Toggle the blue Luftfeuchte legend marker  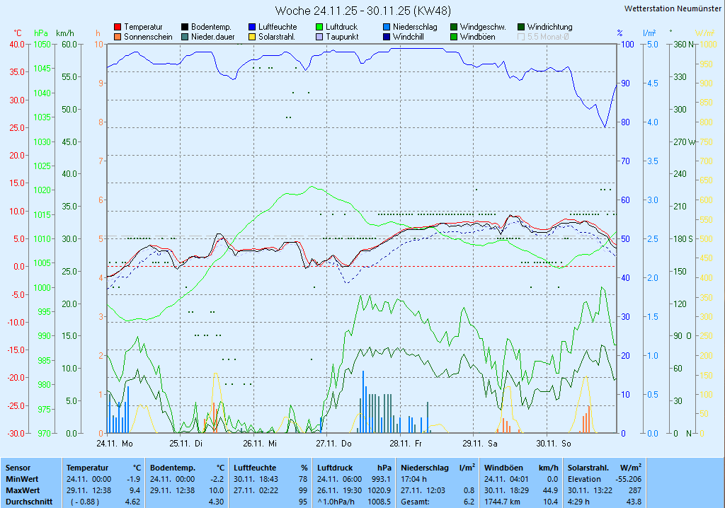tap(252, 27)
